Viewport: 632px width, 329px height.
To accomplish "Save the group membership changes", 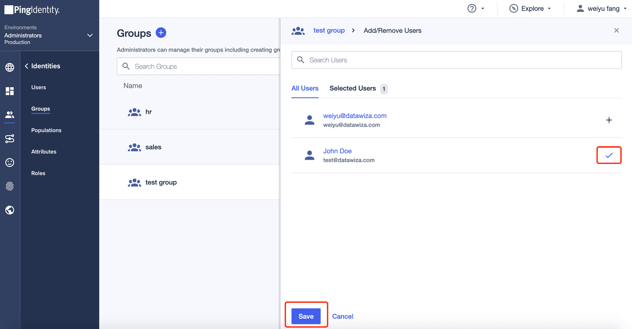I will 306,316.
